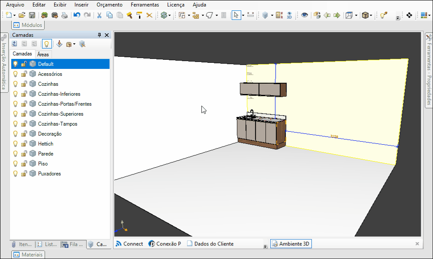
Task: Expand the dollar budget dropdown arrow
Action: point(170,16)
